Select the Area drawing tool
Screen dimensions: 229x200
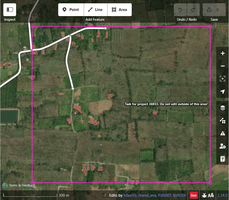(119, 10)
